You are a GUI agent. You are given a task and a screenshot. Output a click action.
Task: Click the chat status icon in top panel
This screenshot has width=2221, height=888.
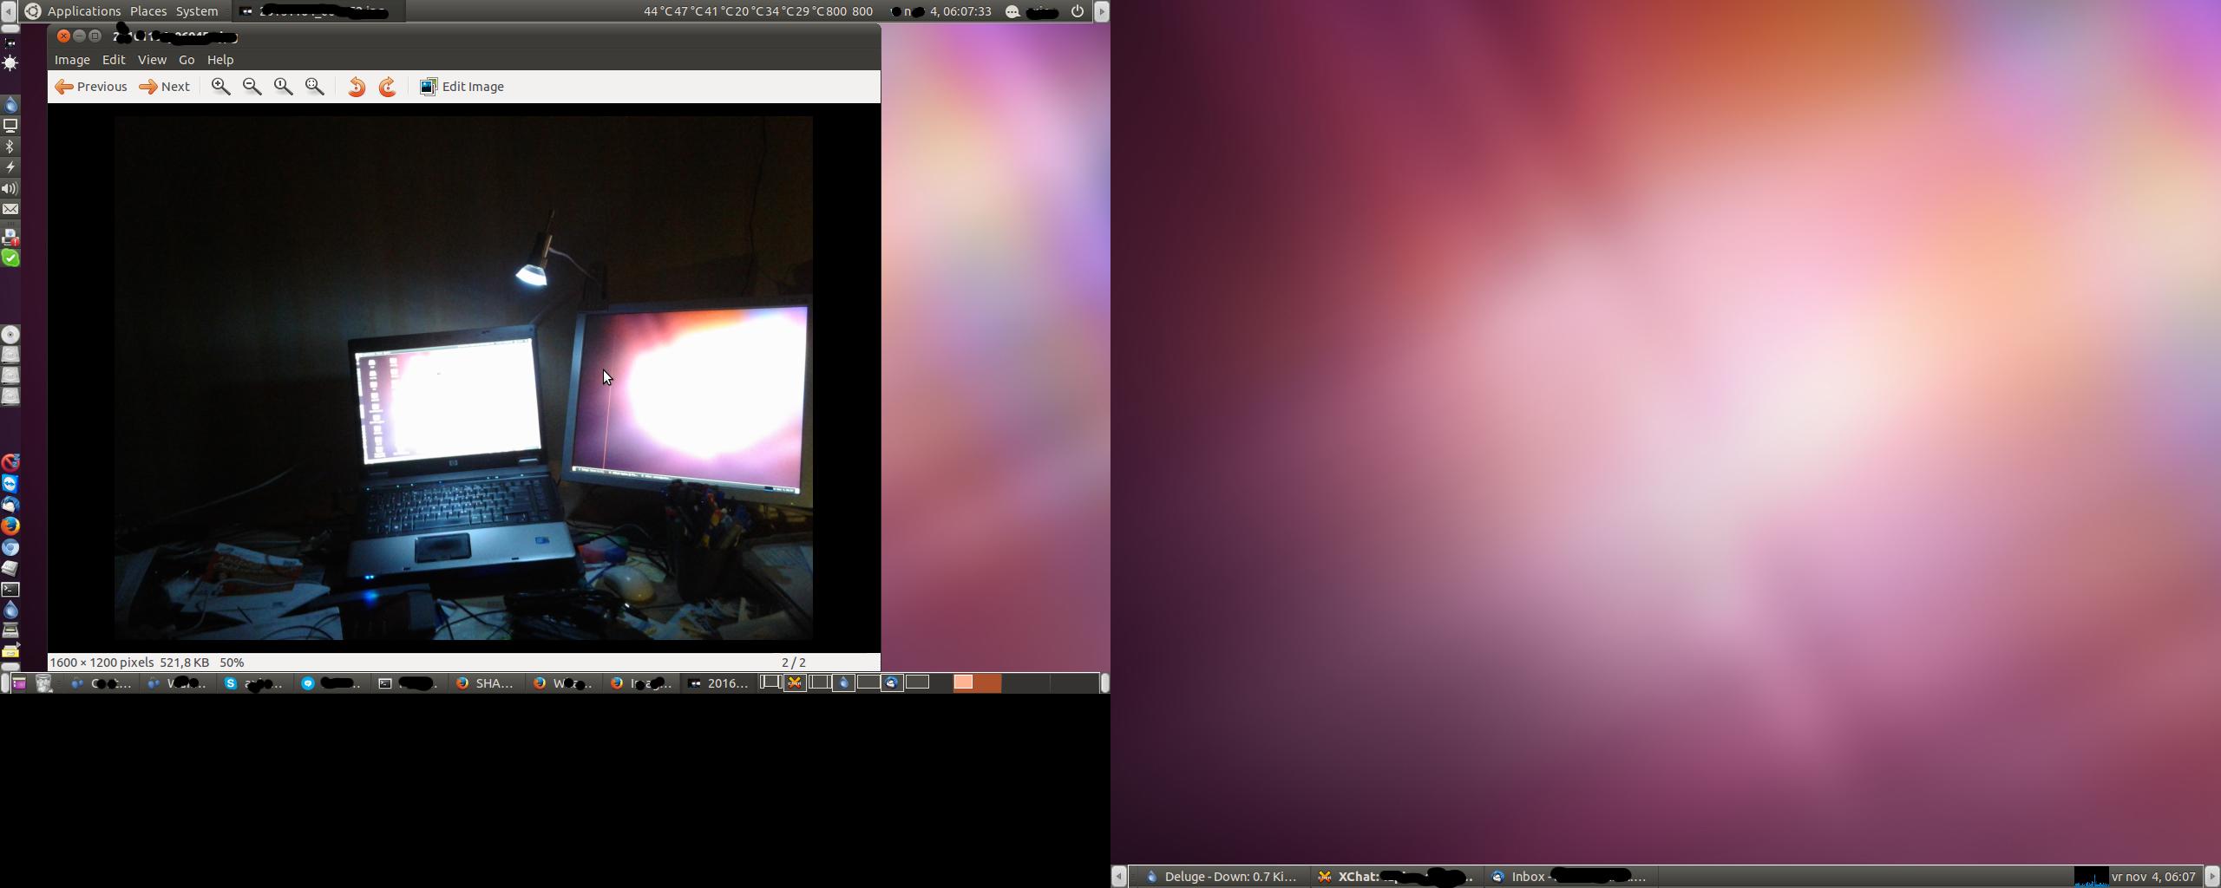click(x=1012, y=11)
